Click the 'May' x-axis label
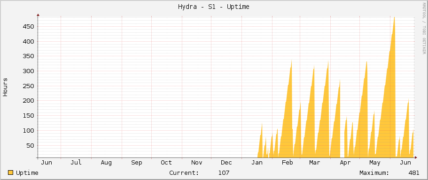The width and height of the screenshot is (428, 180). pos(375,163)
